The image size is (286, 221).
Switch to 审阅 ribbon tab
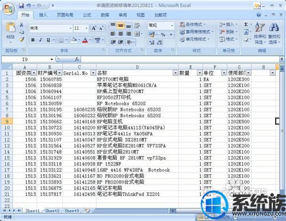(x=123, y=15)
